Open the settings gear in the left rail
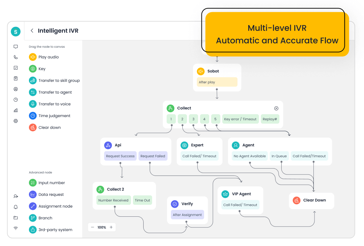Image resolution: width=364 pixels, height=246 pixels. click(x=15, y=121)
